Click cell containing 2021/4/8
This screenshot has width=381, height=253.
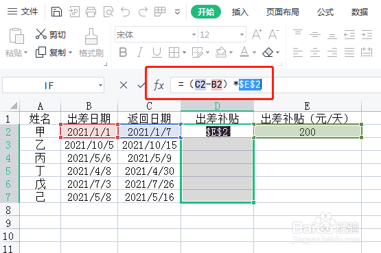click(89, 171)
